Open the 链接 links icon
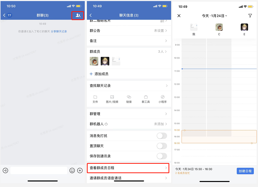258x187 pixels. point(129,97)
